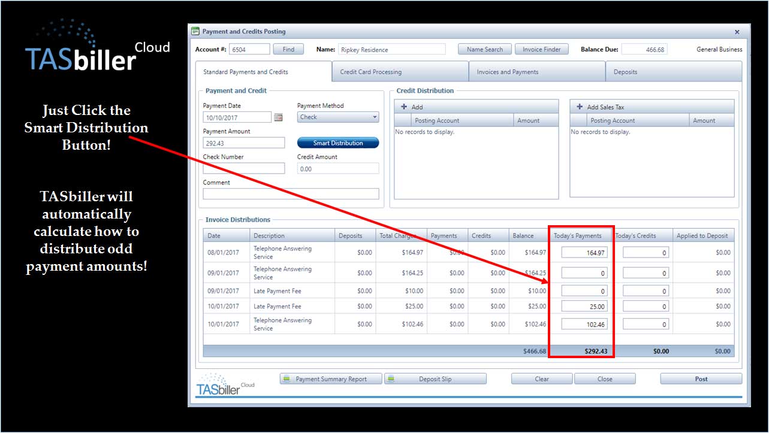Click the Close button at bottom
The height and width of the screenshot is (433, 769).
point(605,379)
